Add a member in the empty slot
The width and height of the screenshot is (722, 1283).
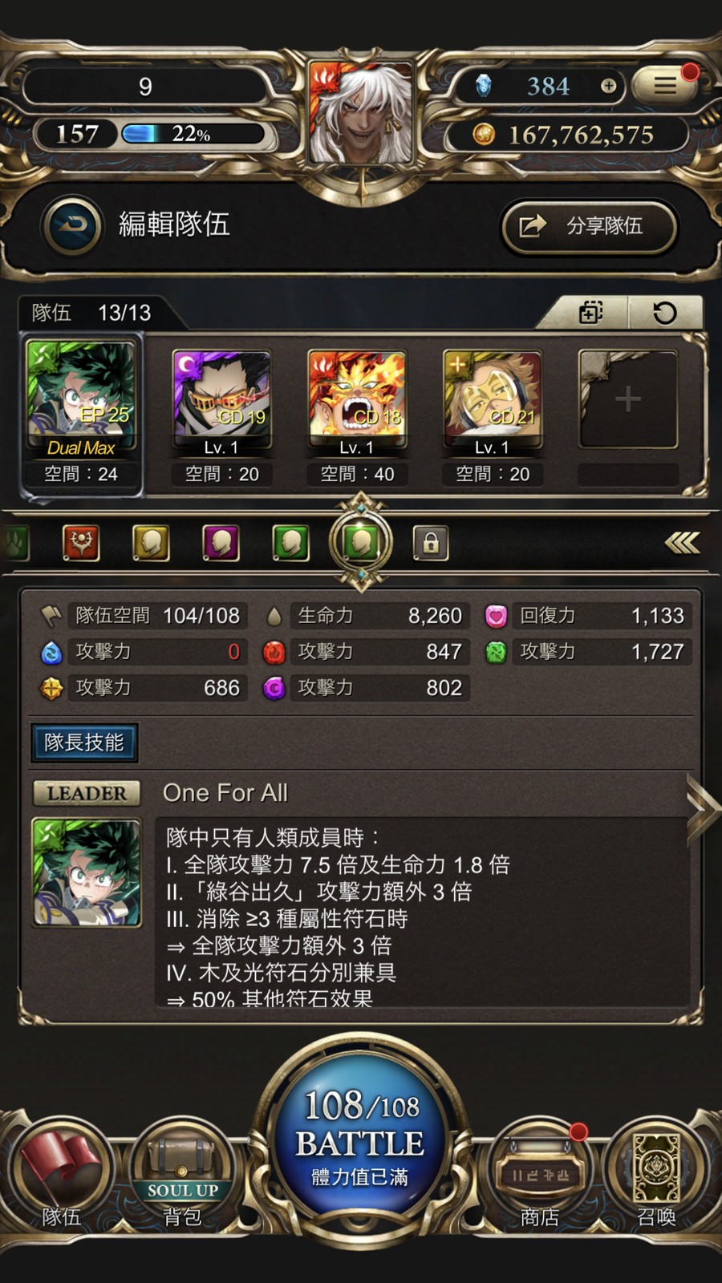pos(628,399)
